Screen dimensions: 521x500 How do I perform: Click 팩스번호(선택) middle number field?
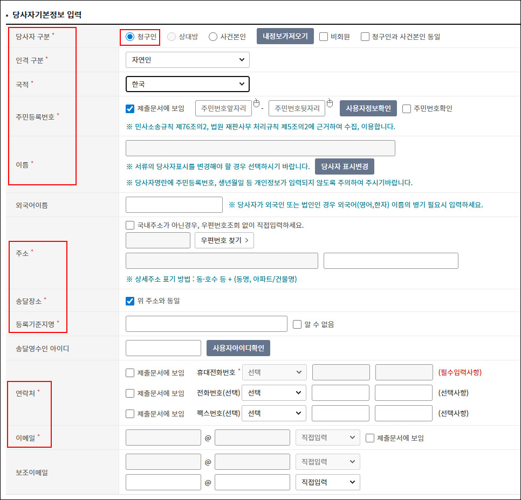pyautogui.click(x=340, y=413)
